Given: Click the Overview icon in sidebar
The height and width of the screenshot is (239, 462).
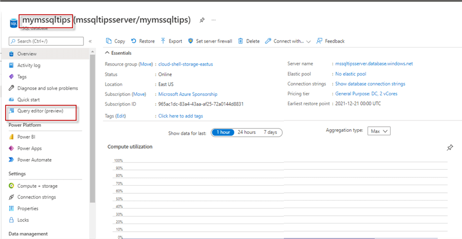Looking at the screenshot, I should 11,54.
